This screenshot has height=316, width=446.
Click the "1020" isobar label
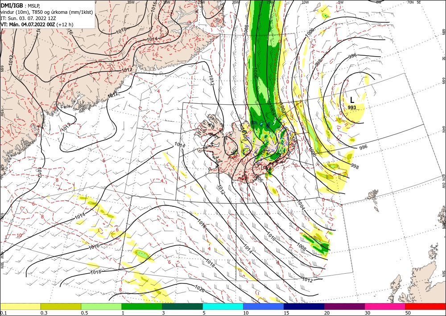pyautogui.click(x=200, y=289)
